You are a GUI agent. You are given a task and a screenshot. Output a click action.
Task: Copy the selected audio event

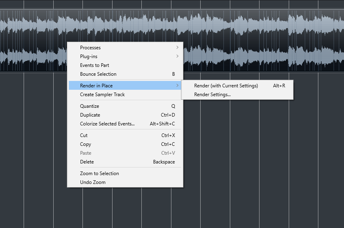pos(86,144)
